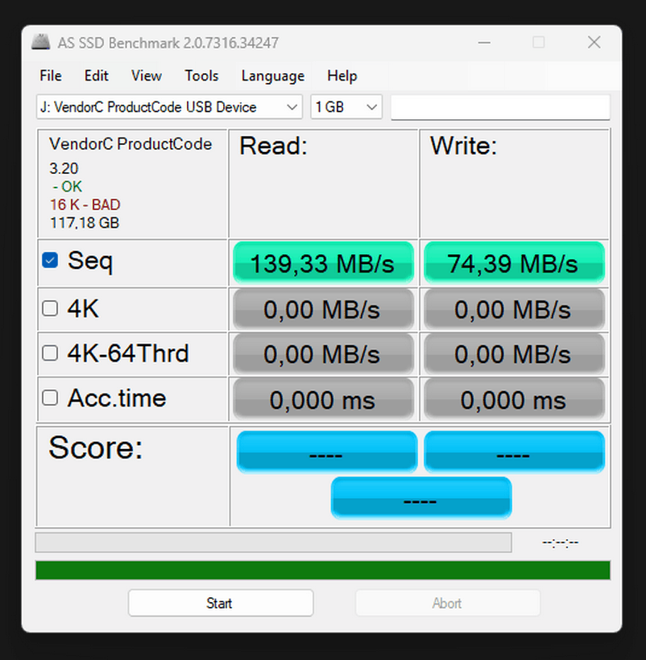Click the Write: column header
Screen dimensions: 646x660
tap(463, 146)
